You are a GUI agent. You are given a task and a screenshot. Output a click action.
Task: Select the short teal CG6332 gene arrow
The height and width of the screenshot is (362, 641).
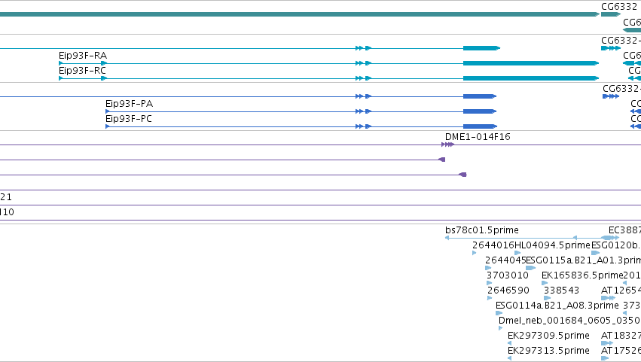pos(611,14)
